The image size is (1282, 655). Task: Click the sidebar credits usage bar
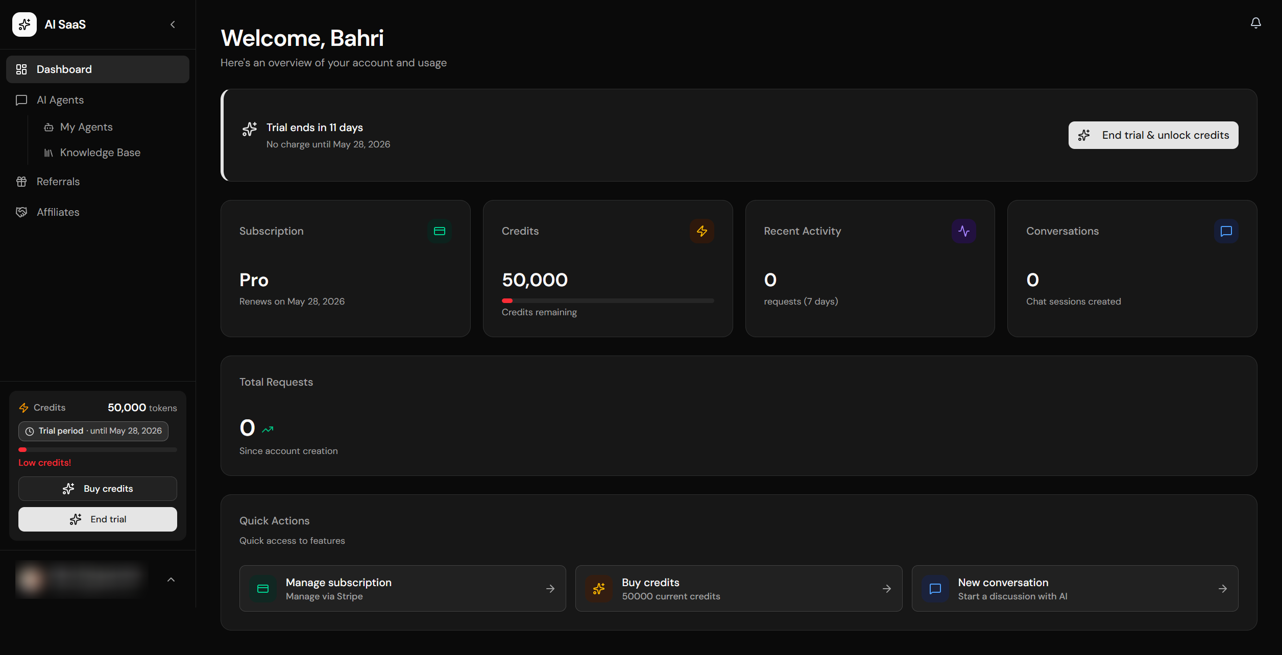pyautogui.click(x=98, y=449)
